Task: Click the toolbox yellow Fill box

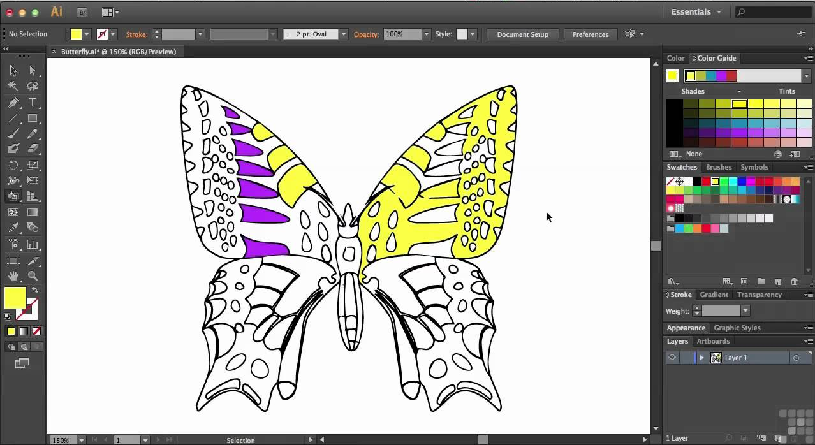Action: pos(15,298)
